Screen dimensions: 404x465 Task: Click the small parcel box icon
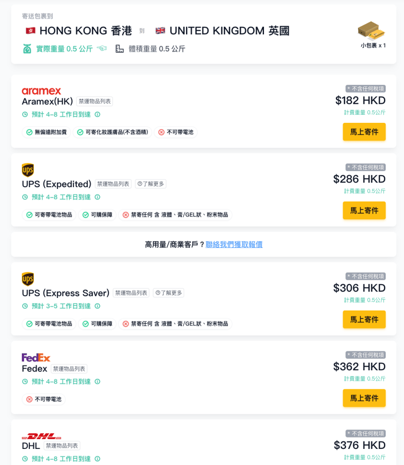371,30
